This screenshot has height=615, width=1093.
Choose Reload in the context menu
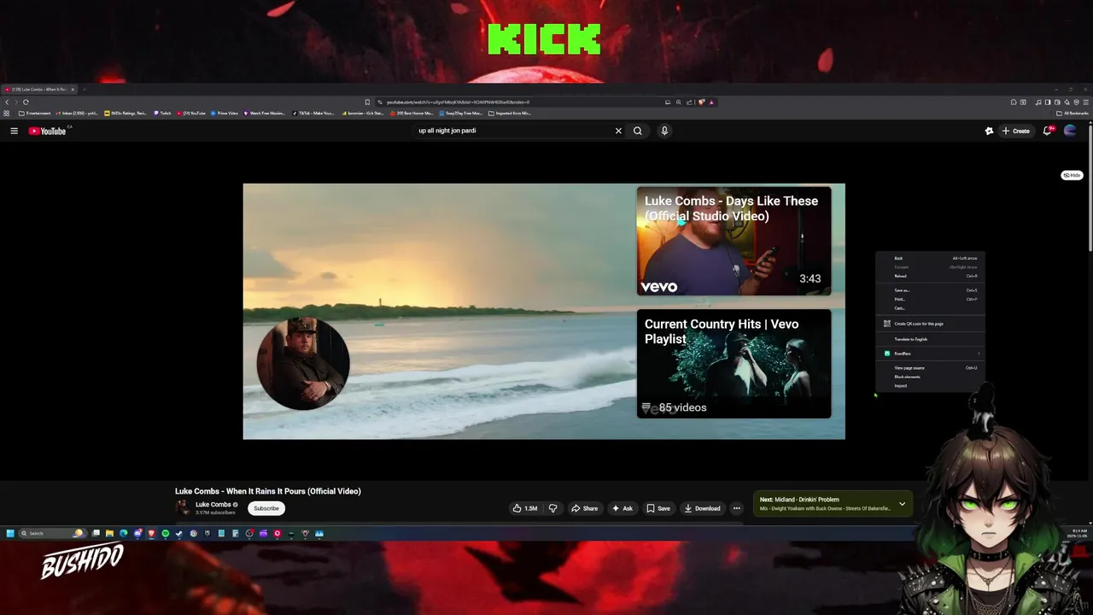931,276
